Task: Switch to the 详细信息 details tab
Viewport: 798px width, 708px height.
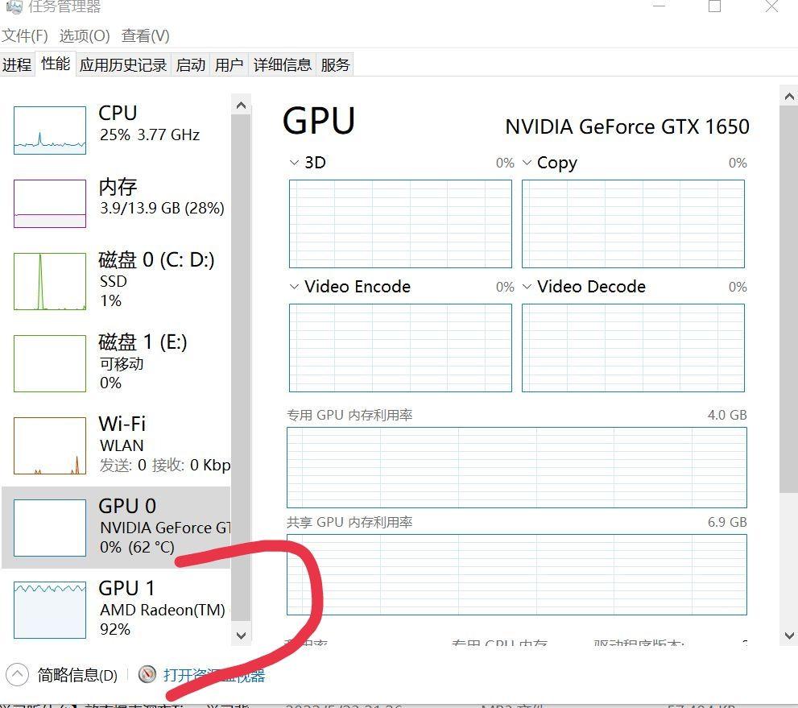Action: point(282,64)
